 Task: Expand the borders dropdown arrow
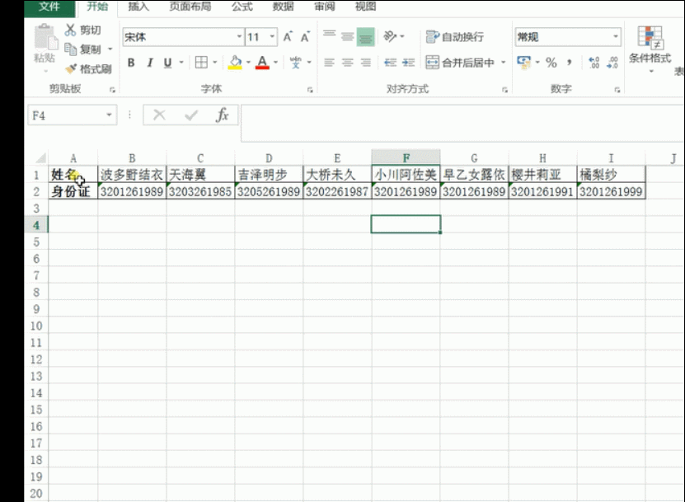coord(214,63)
